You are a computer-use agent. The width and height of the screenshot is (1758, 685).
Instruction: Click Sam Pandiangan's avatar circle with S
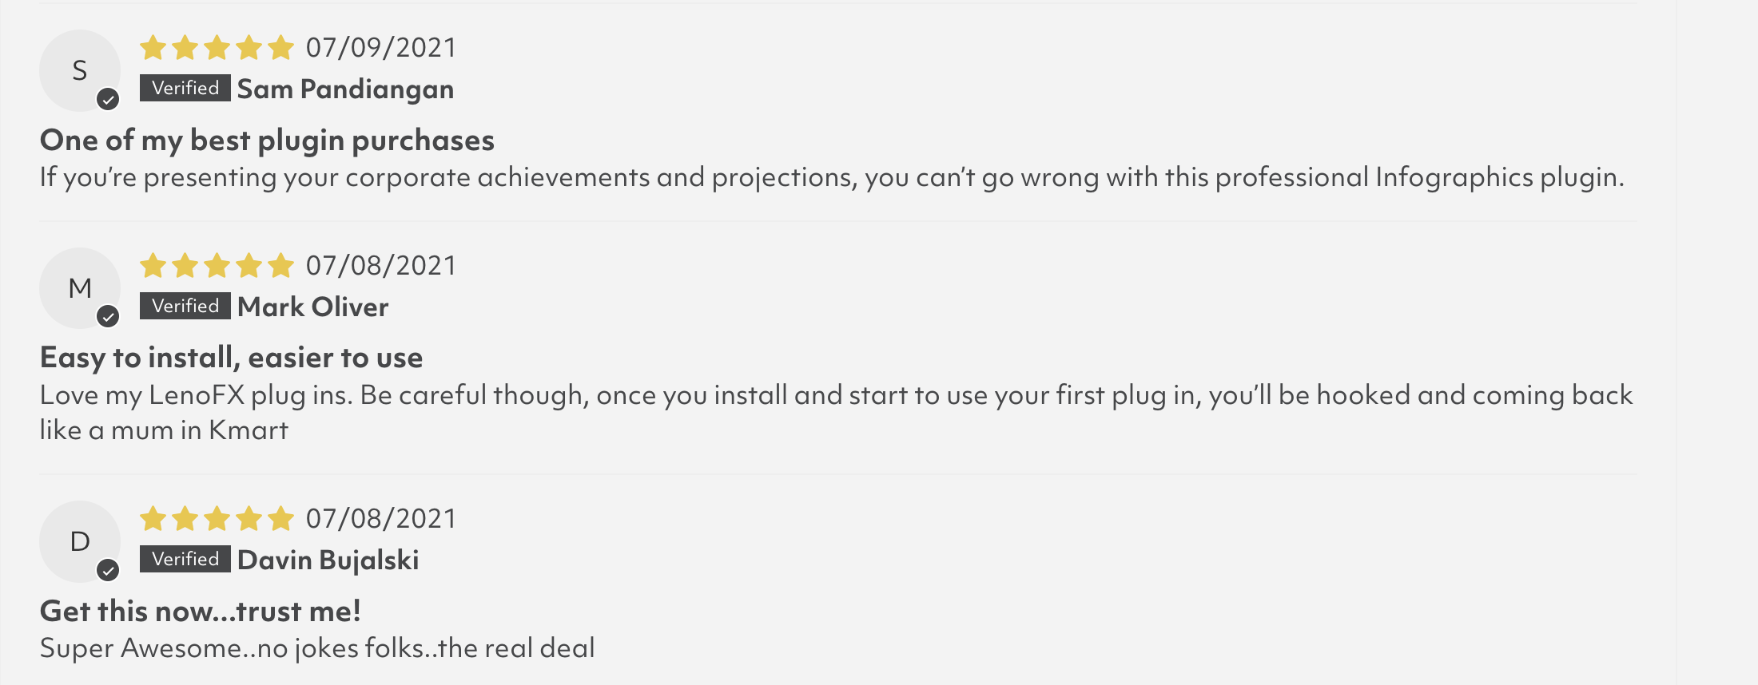pos(80,70)
